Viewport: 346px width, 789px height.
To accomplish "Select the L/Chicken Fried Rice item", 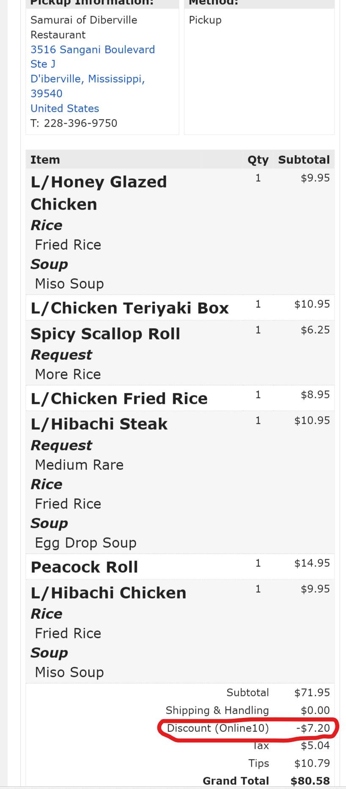I will 119,399.
